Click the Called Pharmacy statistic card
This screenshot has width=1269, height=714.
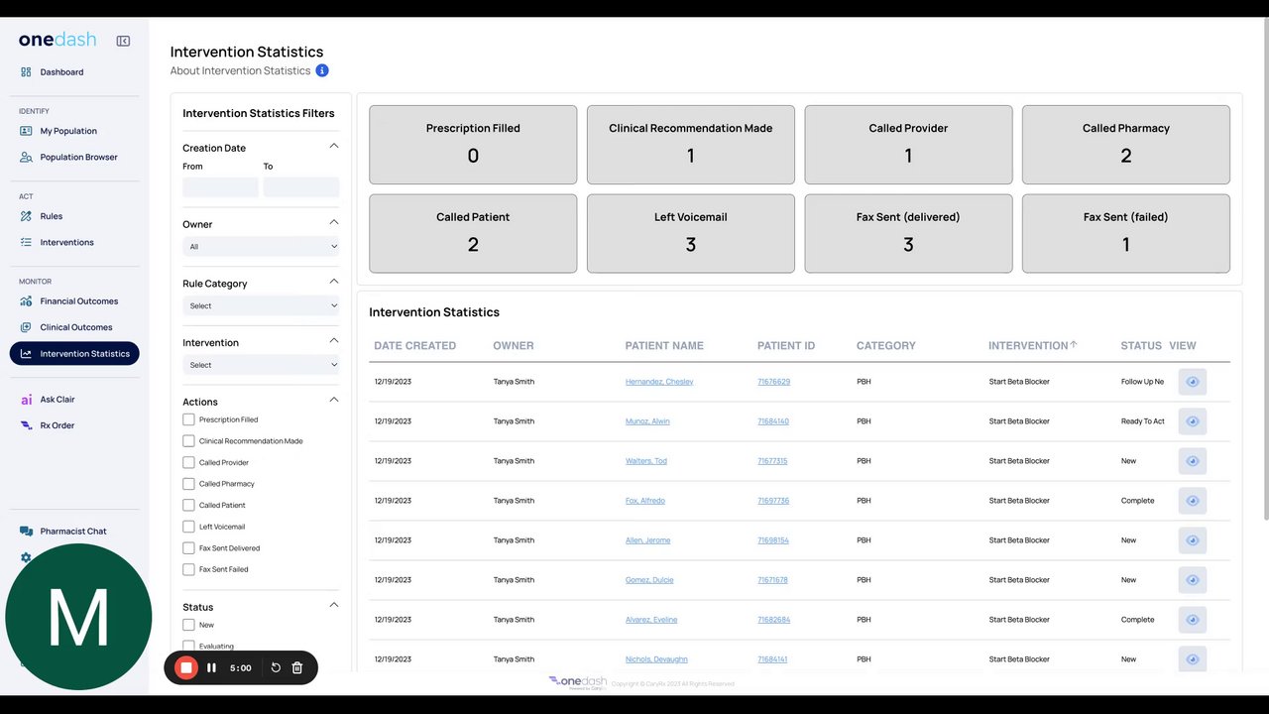click(x=1125, y=145)
